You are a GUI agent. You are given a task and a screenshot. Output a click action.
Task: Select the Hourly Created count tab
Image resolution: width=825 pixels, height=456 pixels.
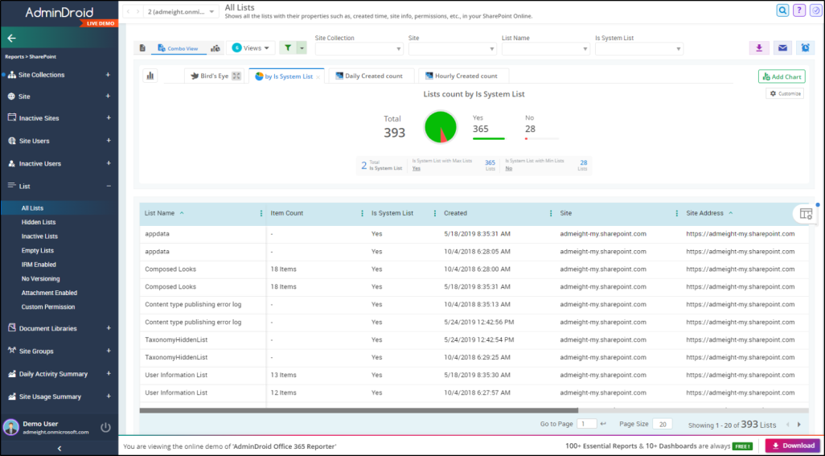tap(463, 76)
